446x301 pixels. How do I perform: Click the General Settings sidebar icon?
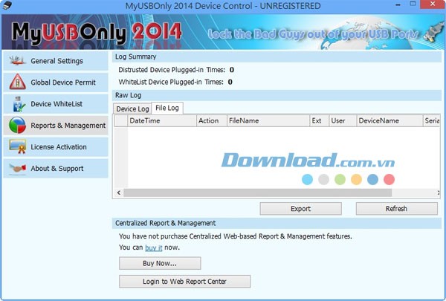18,61
